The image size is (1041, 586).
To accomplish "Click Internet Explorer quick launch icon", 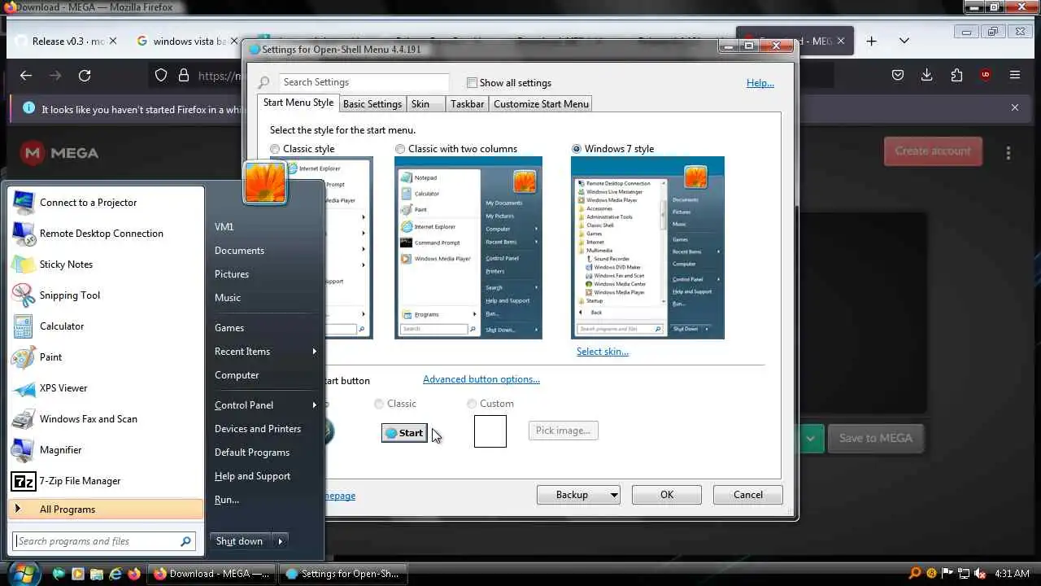I will pyautogui.click(x=115, y=574).
